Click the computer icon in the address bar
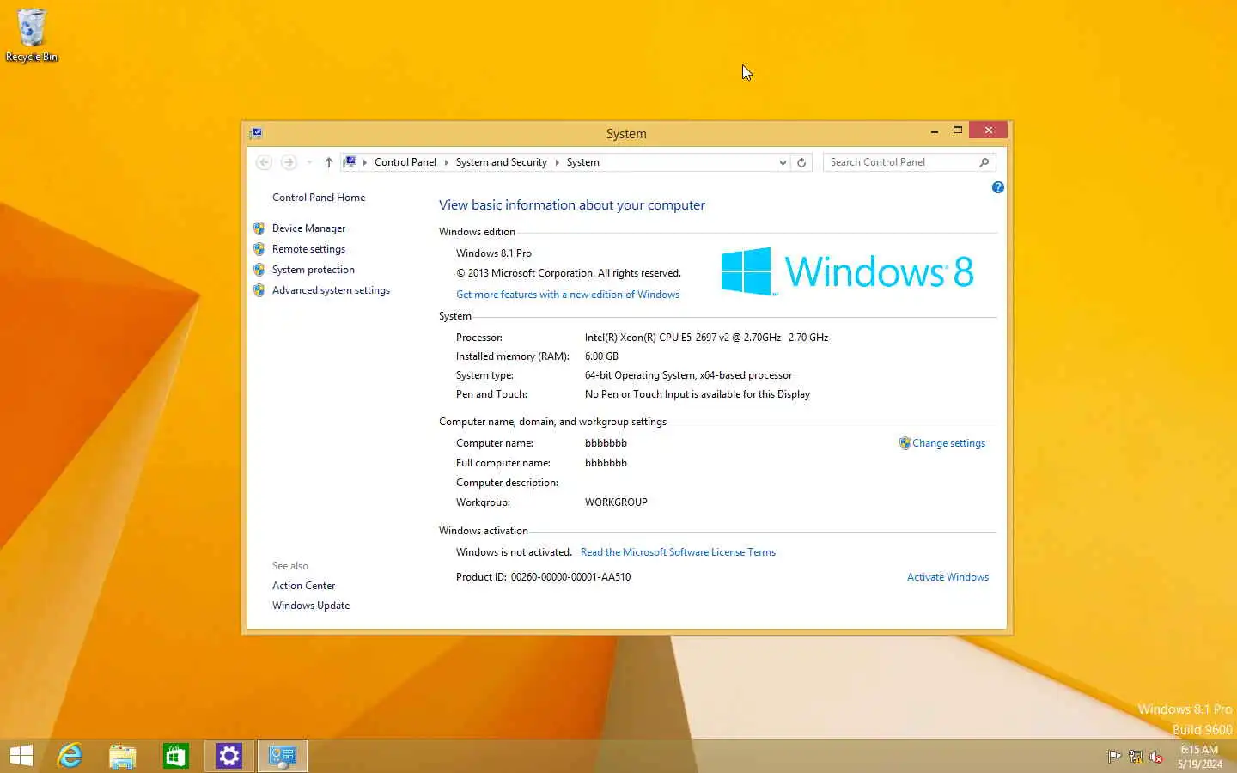Image resolution: width=1237 pixels, height=773 pixels. coord(350,161)
